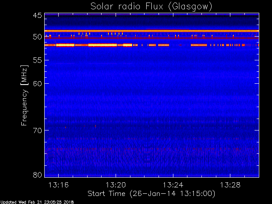Screen dimensions: 272x204
Task: Click the continuous orange emission band near 49 MHz
Action: tap(152, 31)
